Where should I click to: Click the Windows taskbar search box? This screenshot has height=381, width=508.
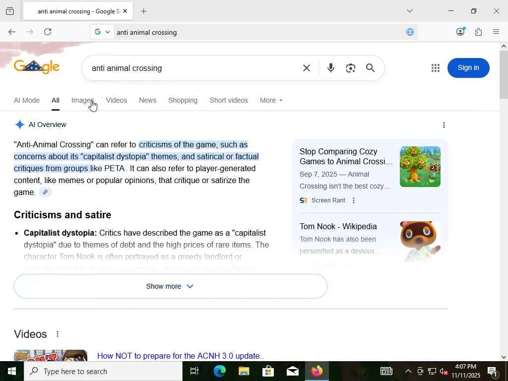(x=103, y=371)
